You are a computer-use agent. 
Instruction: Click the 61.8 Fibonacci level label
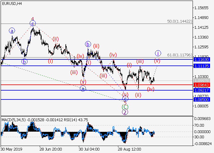coord(179,55)
